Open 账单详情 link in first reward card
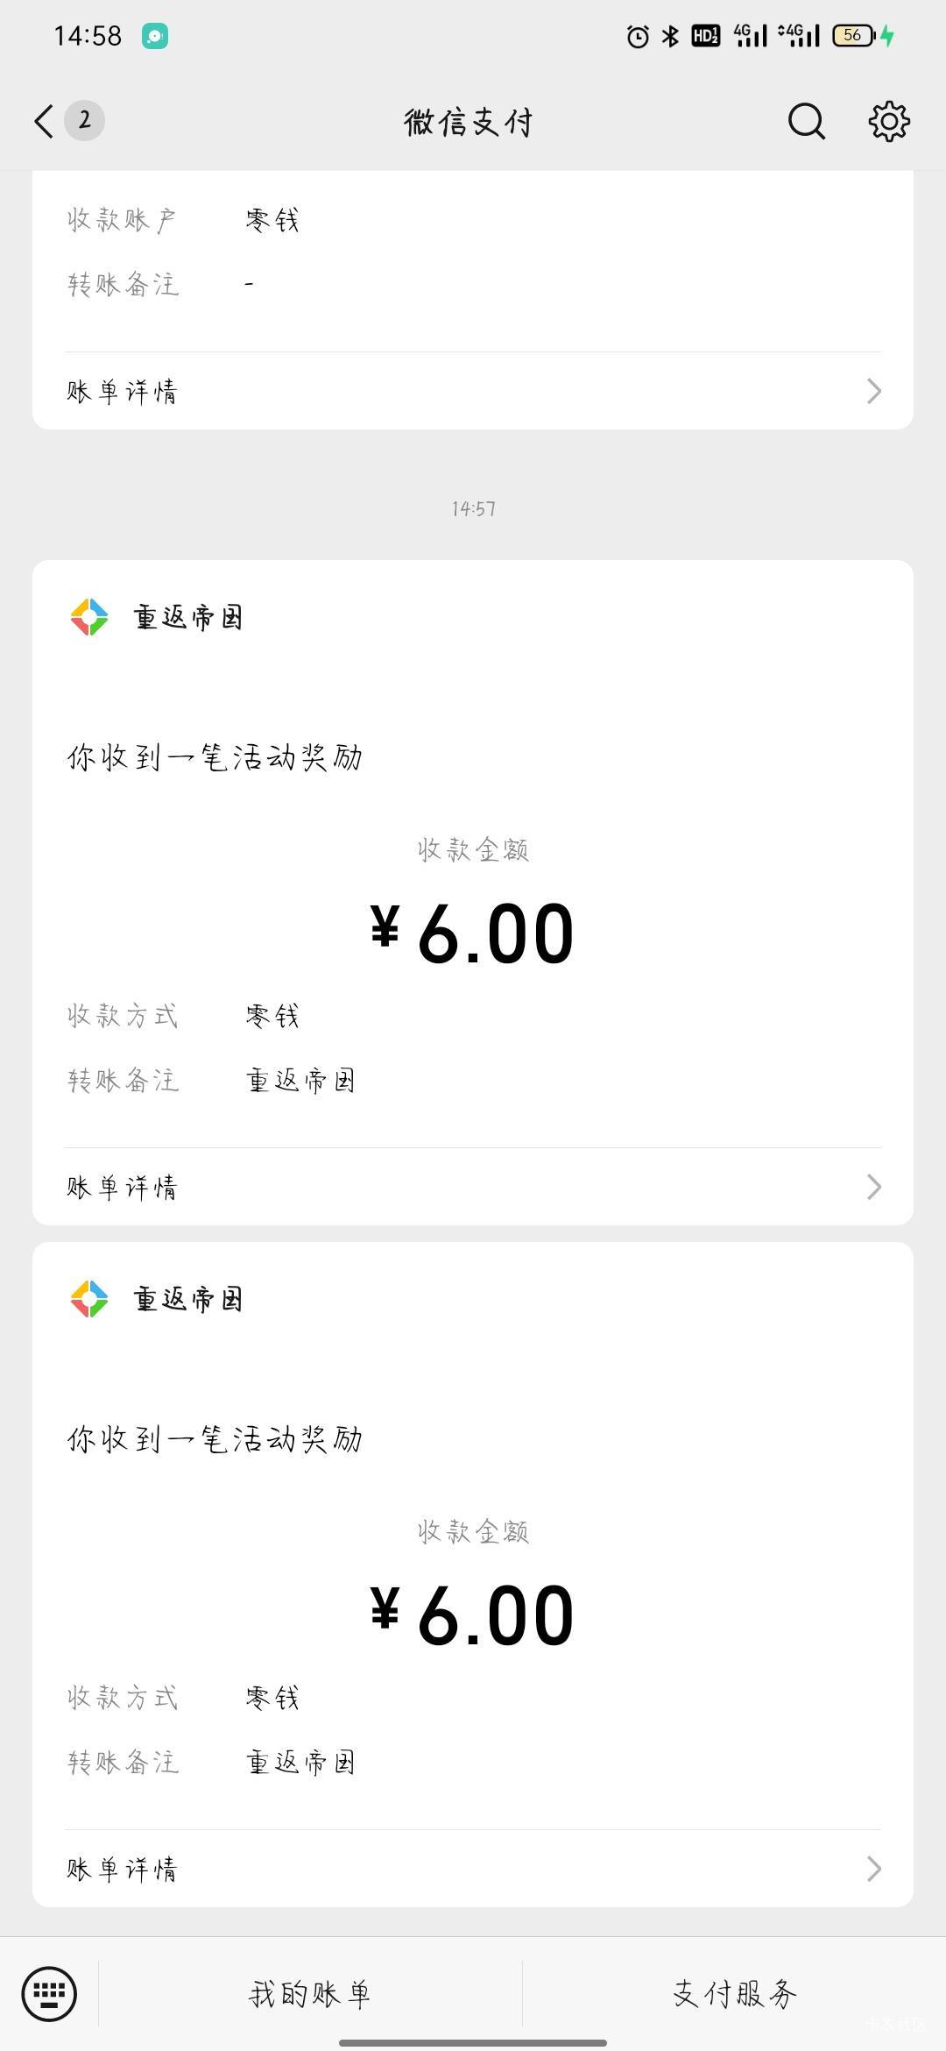 (x=123, y=1187)
